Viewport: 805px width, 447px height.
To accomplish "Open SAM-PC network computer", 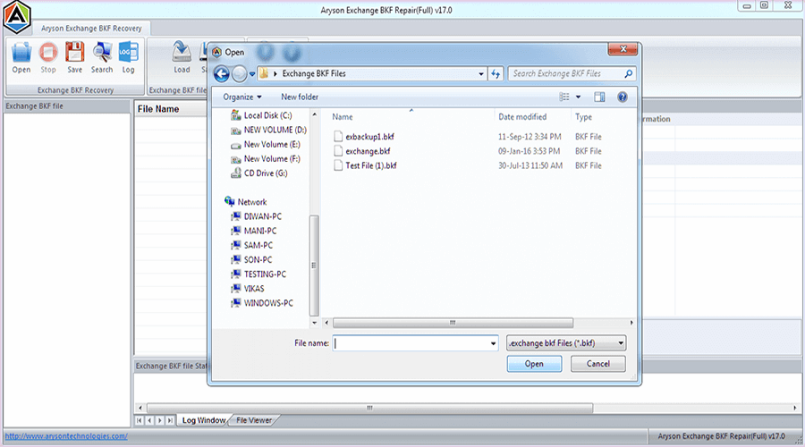I will click(x=252, y=245).
